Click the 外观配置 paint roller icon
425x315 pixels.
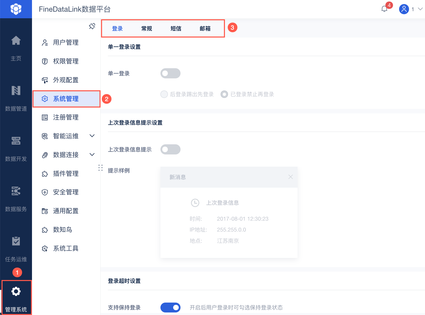45,80
